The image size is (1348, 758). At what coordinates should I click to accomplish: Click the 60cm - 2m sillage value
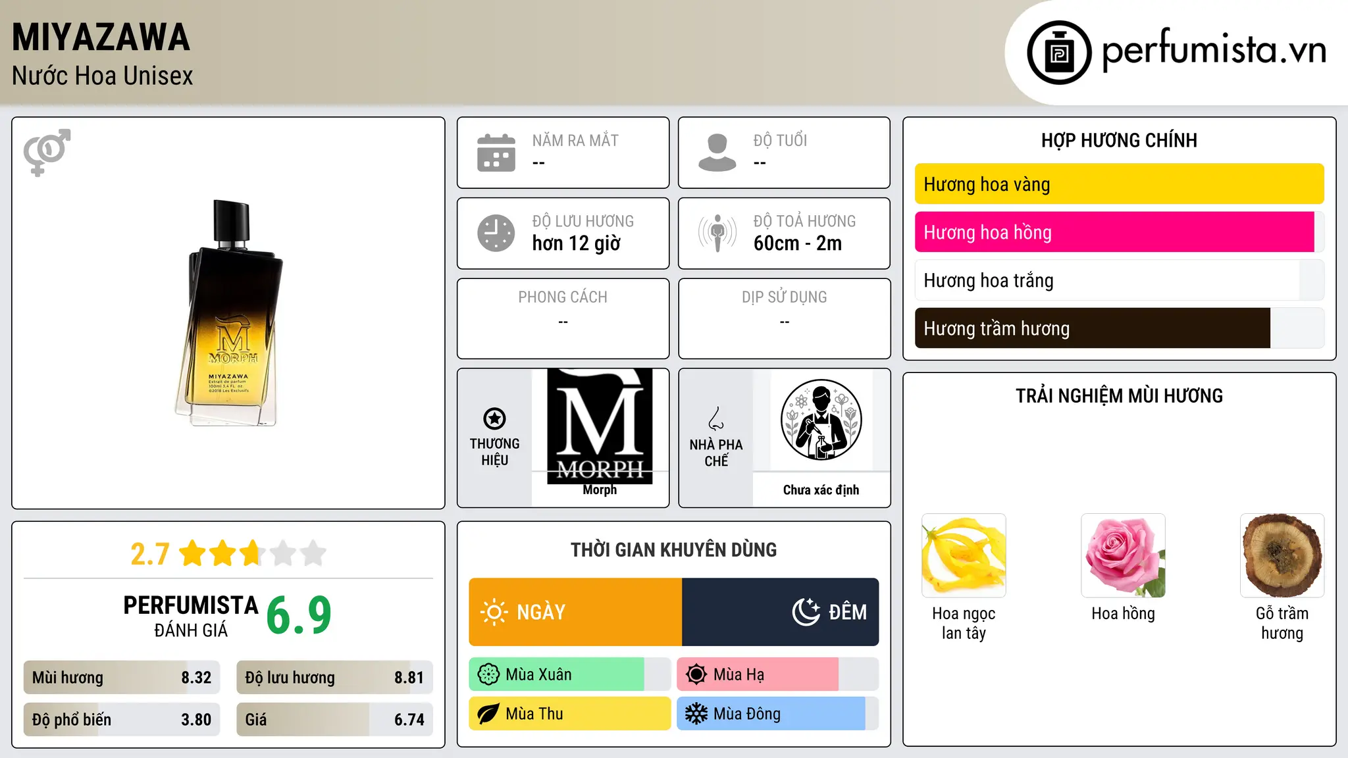798,243
